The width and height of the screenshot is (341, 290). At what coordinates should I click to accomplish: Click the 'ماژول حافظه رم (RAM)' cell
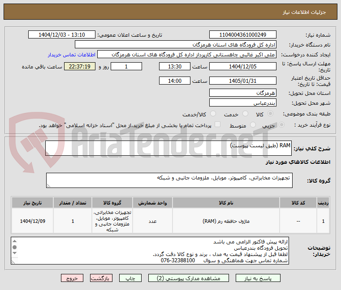pyautogui.click(x=226, y=221)
